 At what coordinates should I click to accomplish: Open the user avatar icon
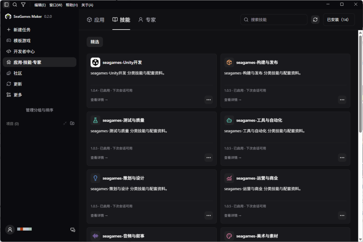(10, 230)
